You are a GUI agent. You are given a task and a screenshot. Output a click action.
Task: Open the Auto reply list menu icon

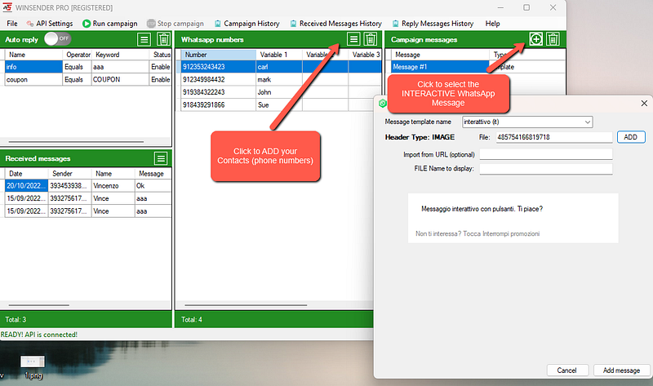pos(144,39)
